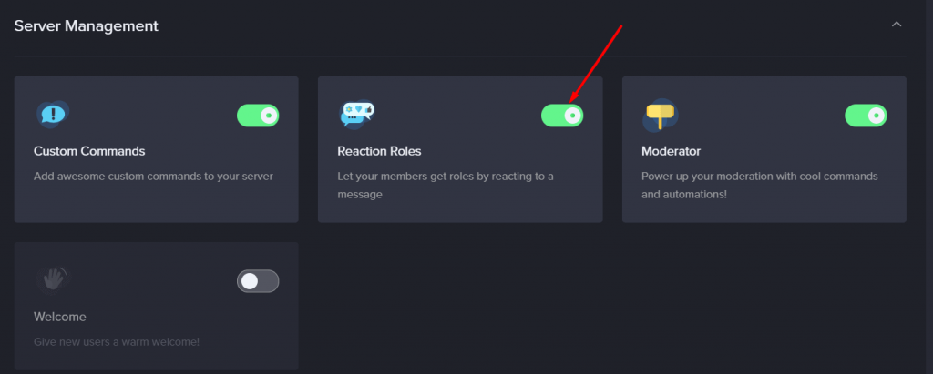Viewport: 933px width, 374px height.
Task: Select the Welcome plugin title
Action: 60,317
